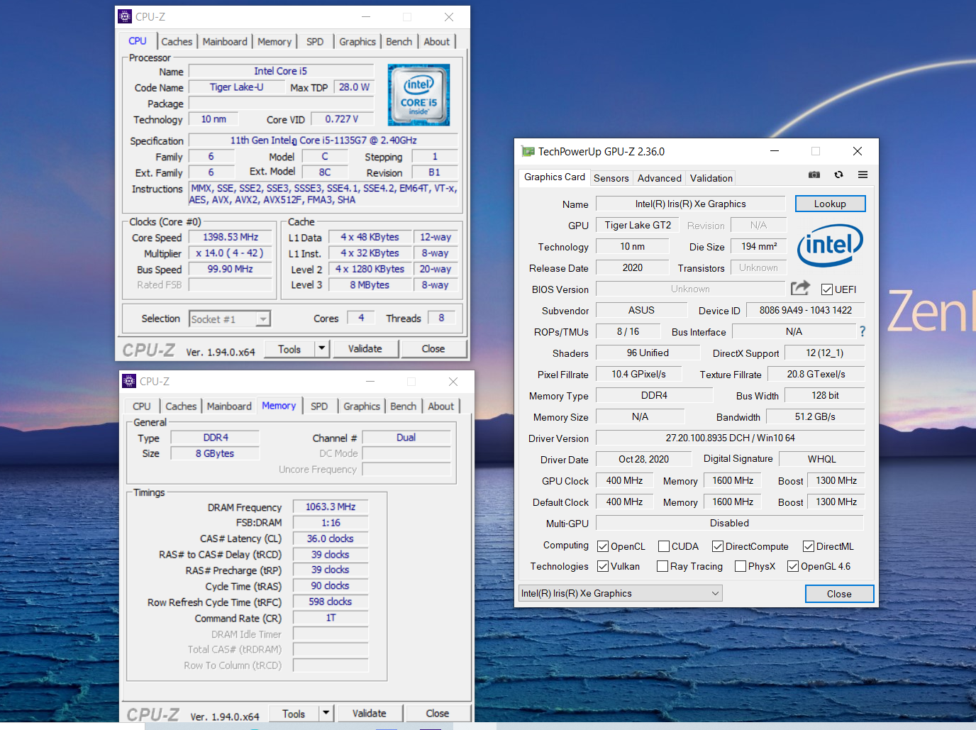Open the GPU-Z hamburger menu
Screen dimensions: 976x730
(863, 175)
